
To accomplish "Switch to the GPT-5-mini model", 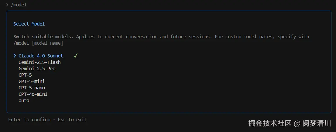I will (32, 81).
